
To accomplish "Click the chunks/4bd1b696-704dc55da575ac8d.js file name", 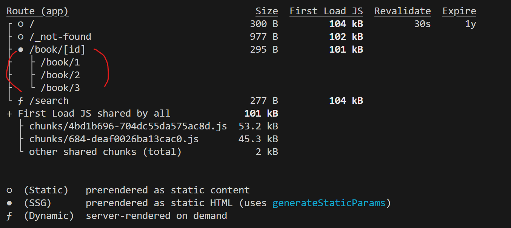I will (x=128, y=126).
